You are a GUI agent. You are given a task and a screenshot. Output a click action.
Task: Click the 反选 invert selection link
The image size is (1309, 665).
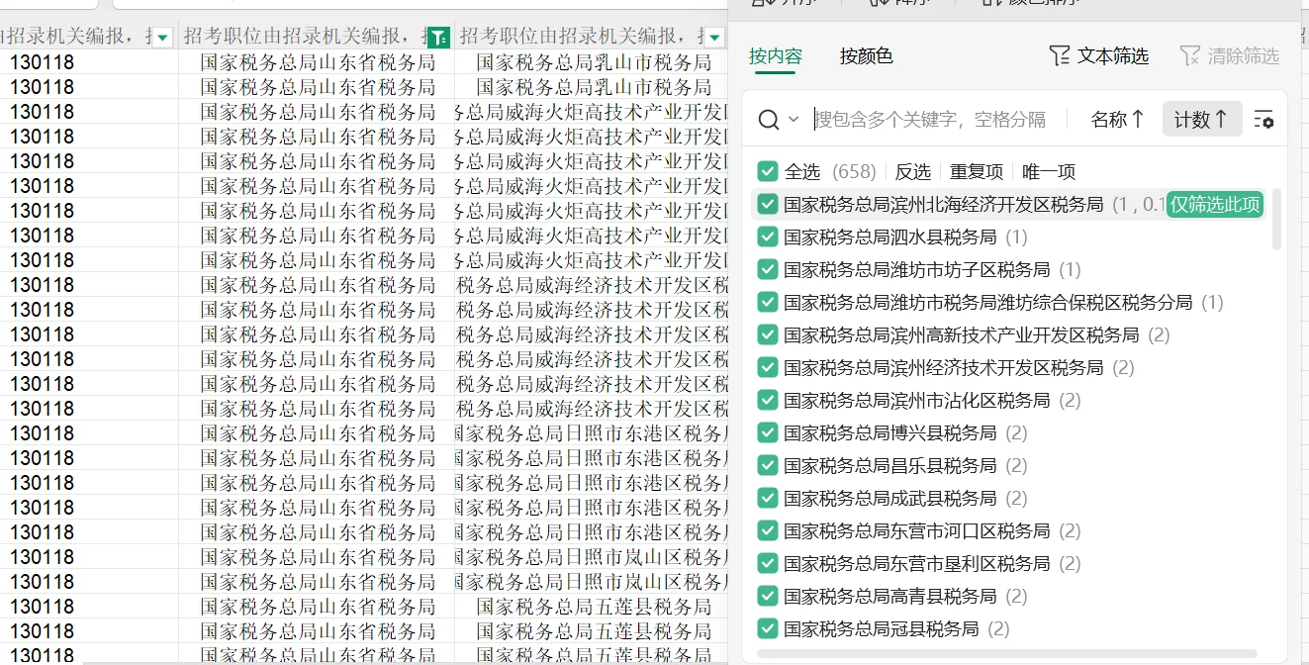tap(912, 170)
